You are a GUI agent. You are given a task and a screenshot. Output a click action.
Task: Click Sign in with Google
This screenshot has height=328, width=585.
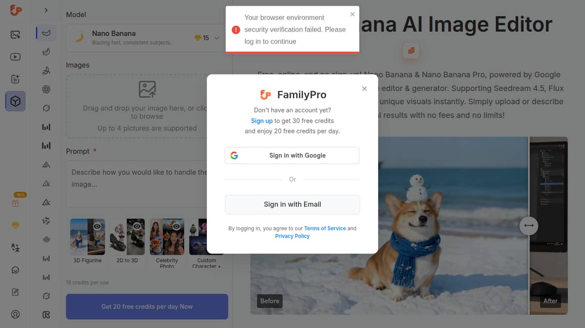pos(292,155)
